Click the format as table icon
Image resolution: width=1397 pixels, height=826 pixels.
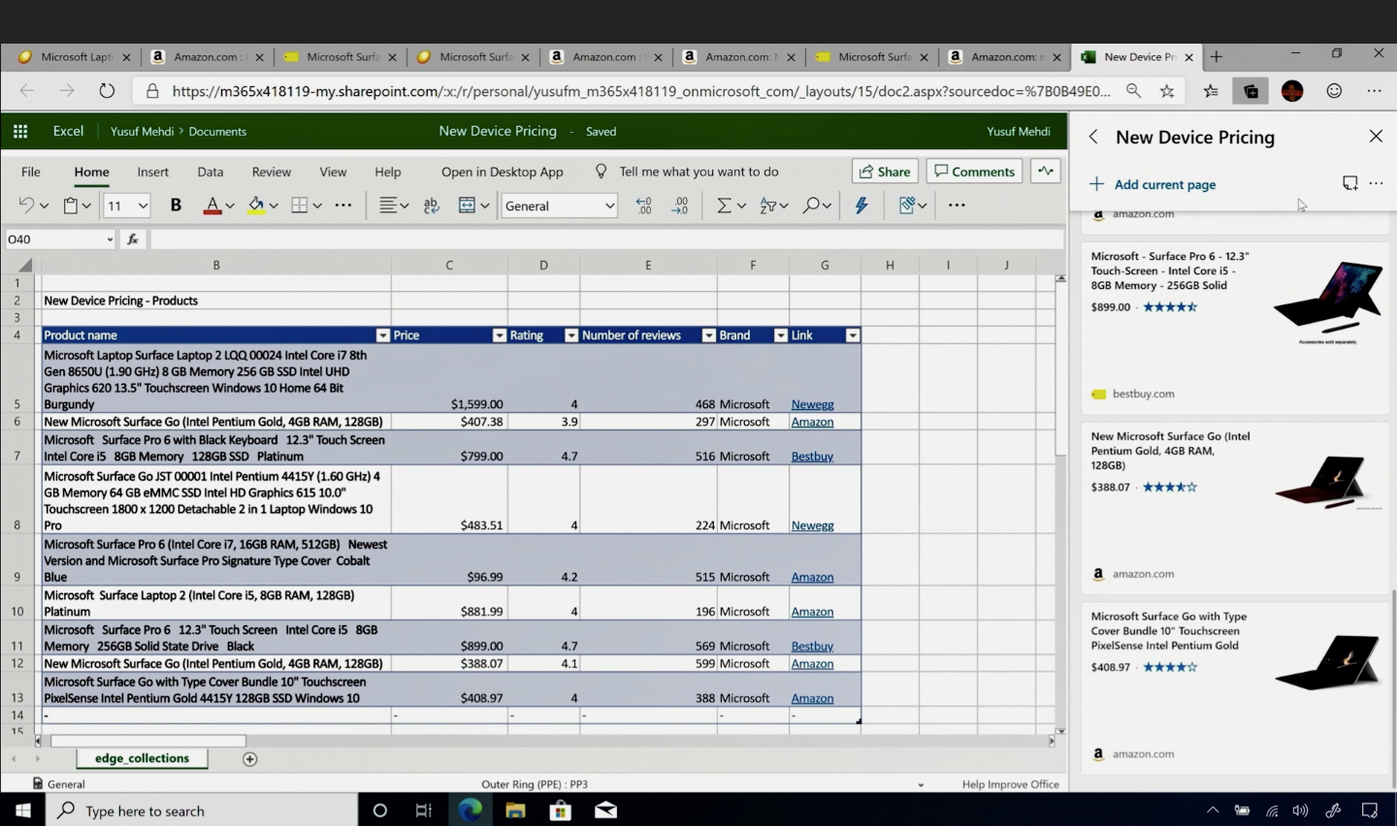click(x=907, y=206)
